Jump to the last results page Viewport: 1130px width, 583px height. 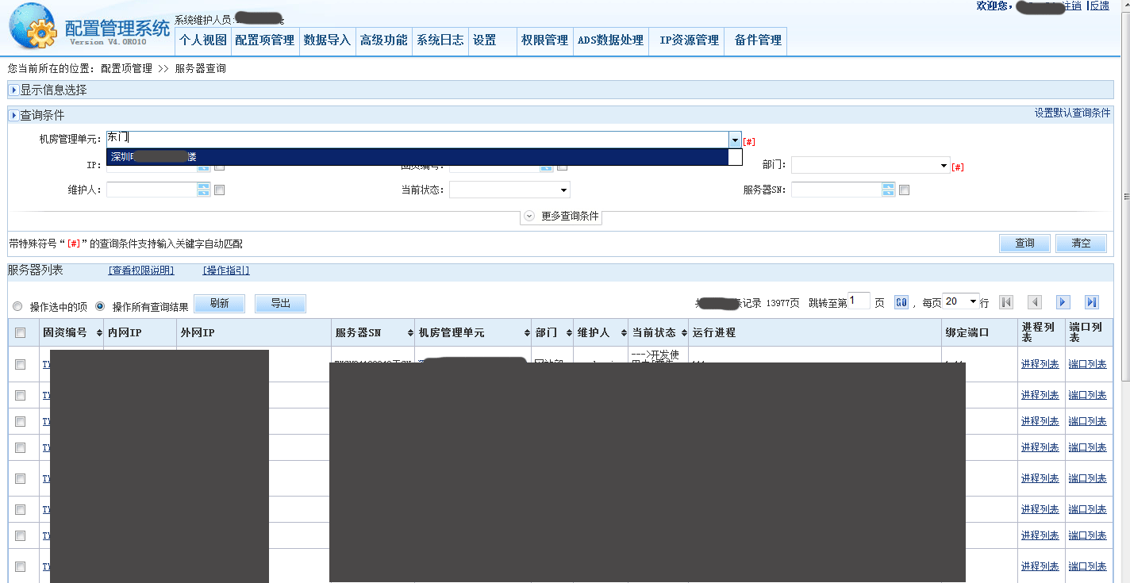[x=1092, y=302]
